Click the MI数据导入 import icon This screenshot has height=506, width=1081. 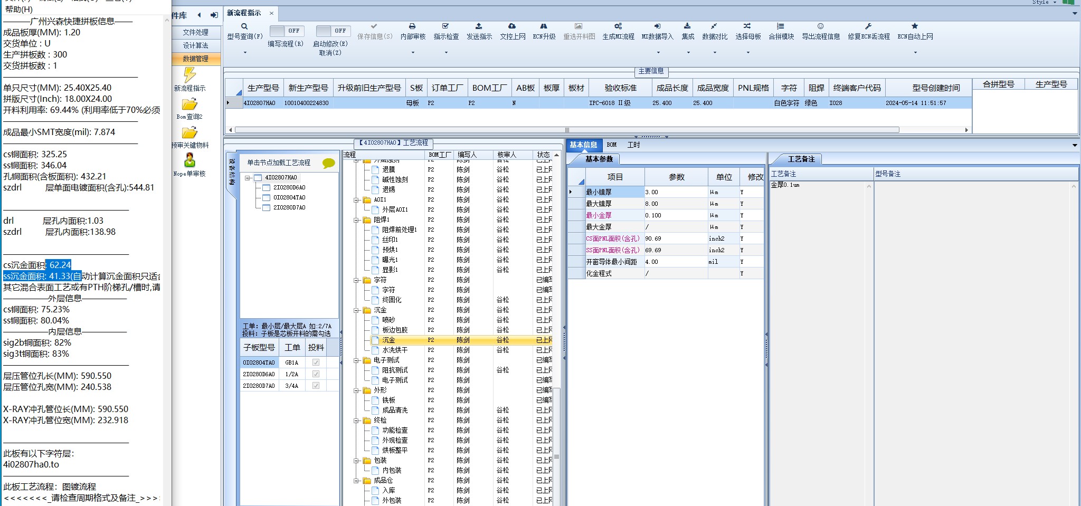[x=657, y=26]
